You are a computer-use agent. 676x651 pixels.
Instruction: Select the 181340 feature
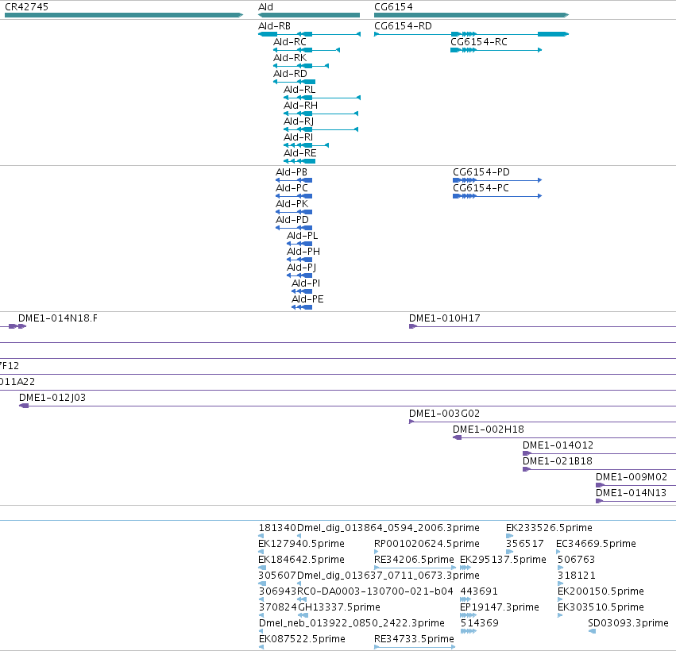[x=261, y=536]
